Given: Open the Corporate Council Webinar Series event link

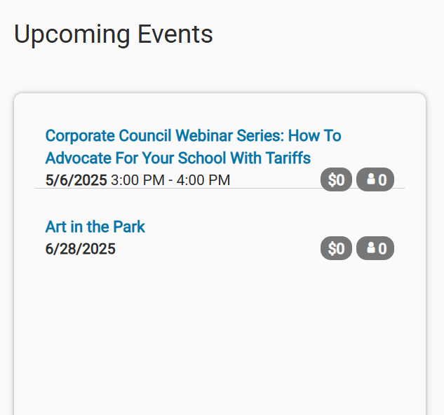Looking at the screenshot, I should (x=193, y=147).
